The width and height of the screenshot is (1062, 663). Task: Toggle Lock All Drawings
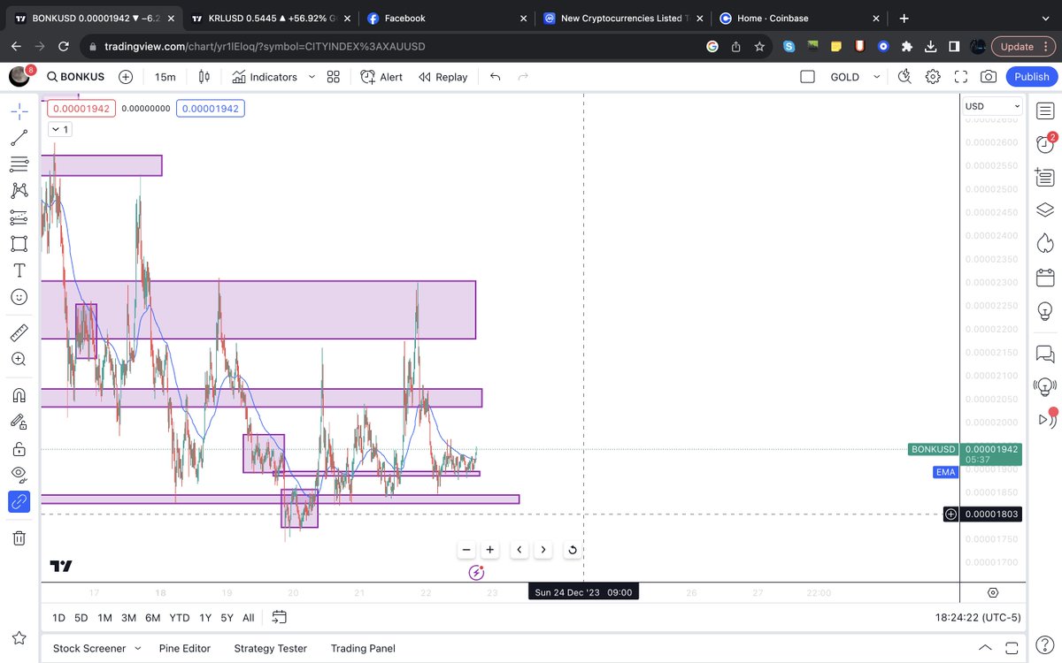[19, 448]
